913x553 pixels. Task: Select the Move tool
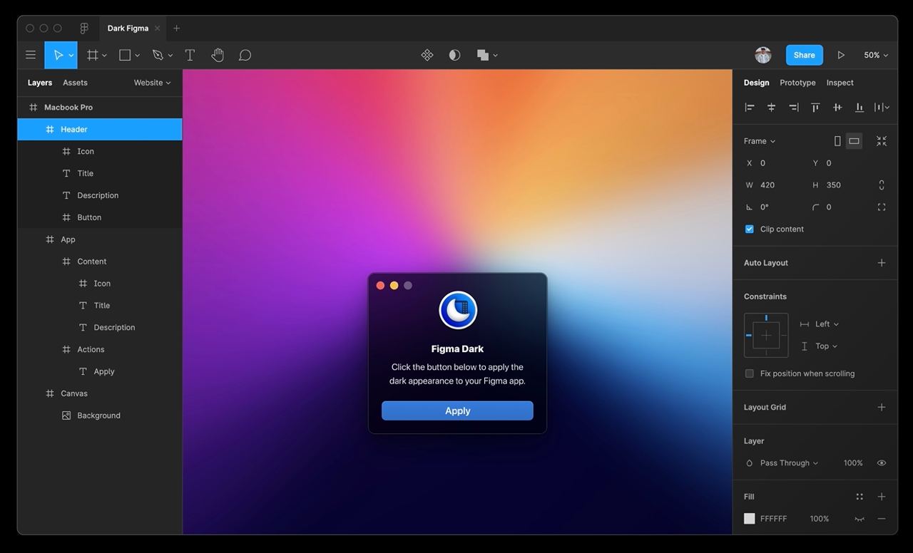point(57,55)
